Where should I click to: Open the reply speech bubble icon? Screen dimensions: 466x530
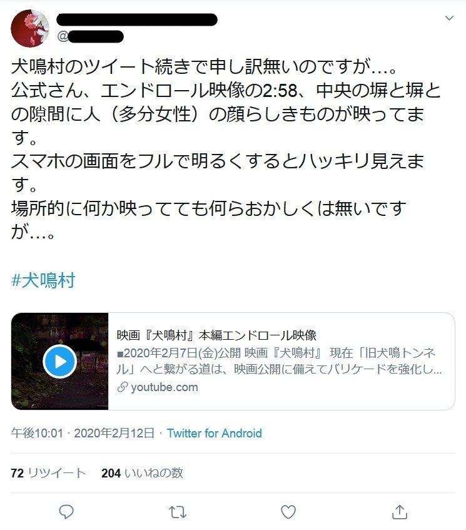[x=66, y=512]
